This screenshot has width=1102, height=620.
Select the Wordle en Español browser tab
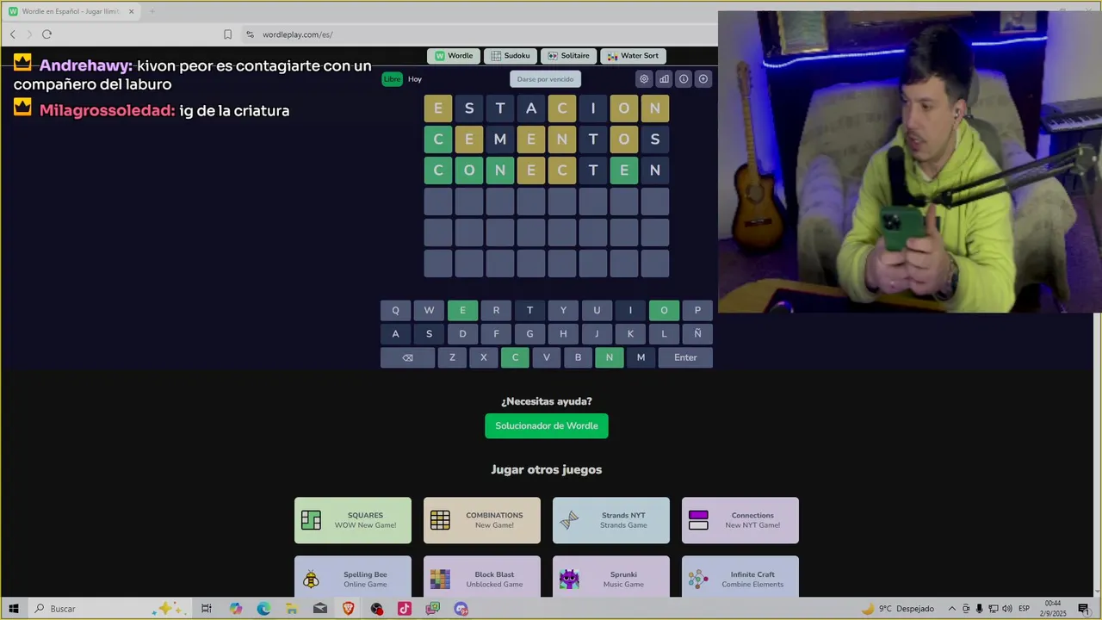point(71,11)
